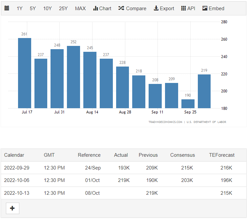Click the last bar labeled 219
Screen dimensions: 249x219
(204, 91)
